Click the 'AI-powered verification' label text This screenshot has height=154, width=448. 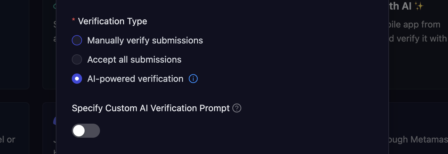point(135,79)
